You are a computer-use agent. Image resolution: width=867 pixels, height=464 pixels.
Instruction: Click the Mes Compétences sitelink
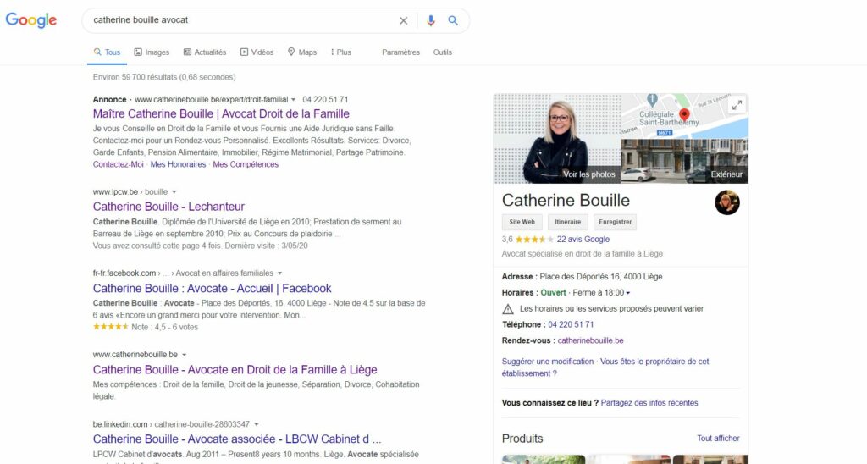[246, 164]
